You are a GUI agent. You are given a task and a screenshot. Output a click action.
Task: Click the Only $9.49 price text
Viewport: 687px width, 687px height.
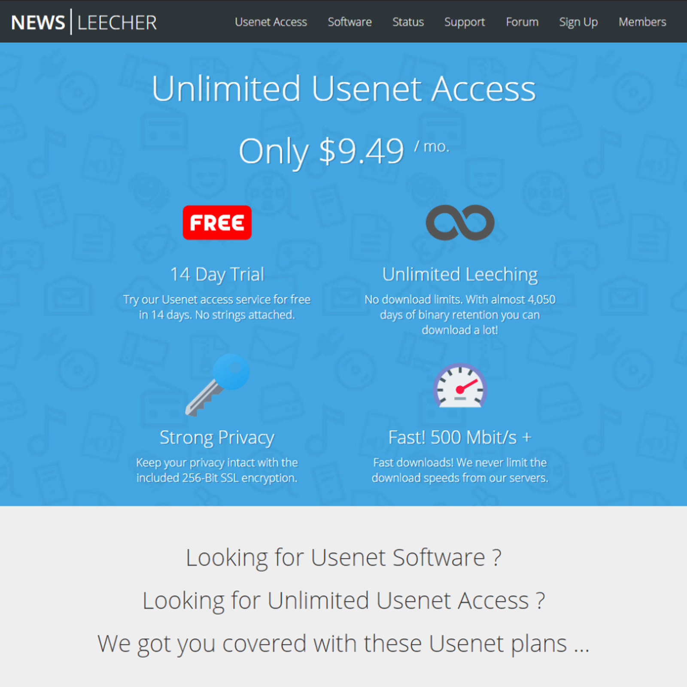pos(322,151)
